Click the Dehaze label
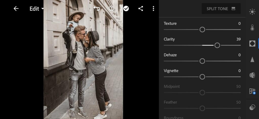 point(170,55)
